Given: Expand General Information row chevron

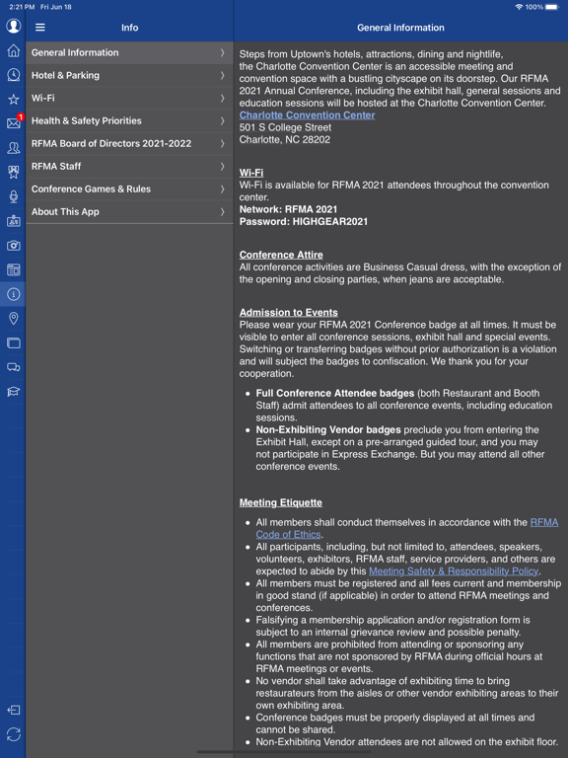Looking at the screenshot, I should point(222,52).
